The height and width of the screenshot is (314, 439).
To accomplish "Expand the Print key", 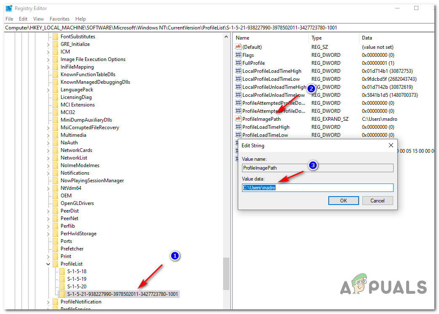I will coord(48,256).
